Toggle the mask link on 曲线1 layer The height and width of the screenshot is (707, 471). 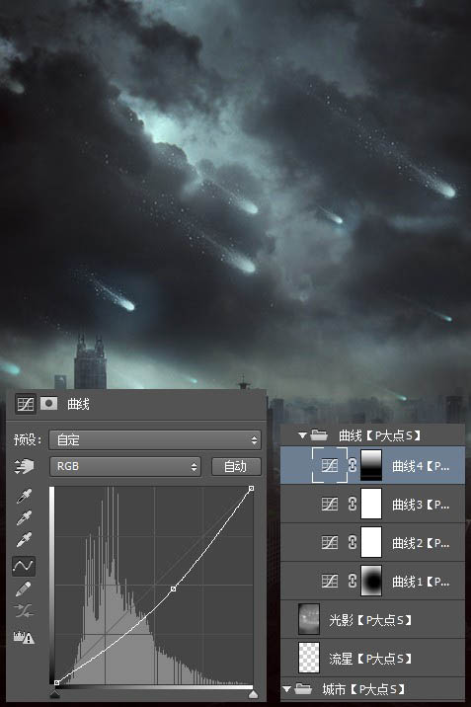352,581
